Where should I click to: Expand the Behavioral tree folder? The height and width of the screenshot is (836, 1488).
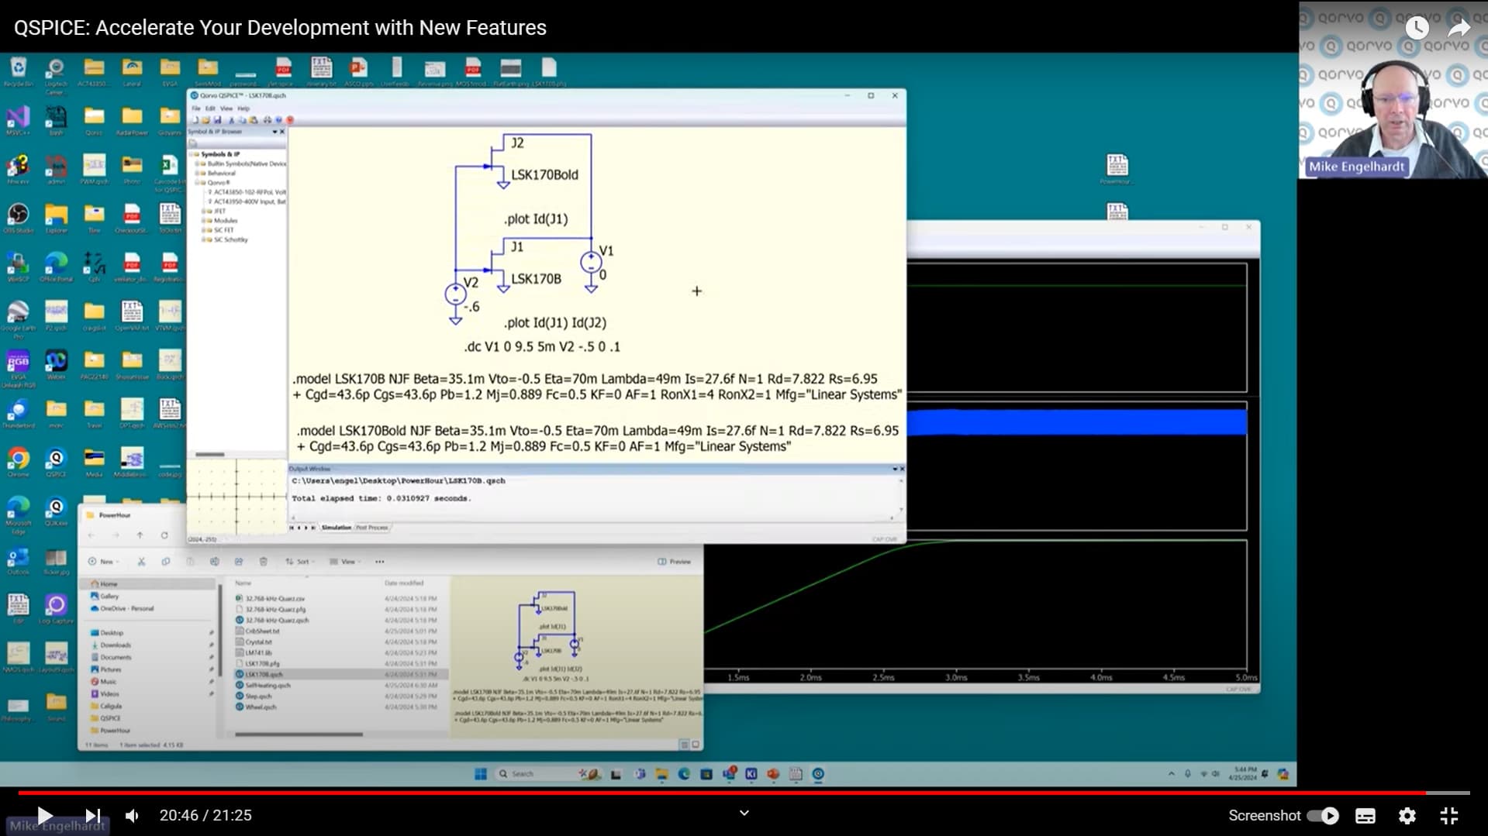pos(197,173)
